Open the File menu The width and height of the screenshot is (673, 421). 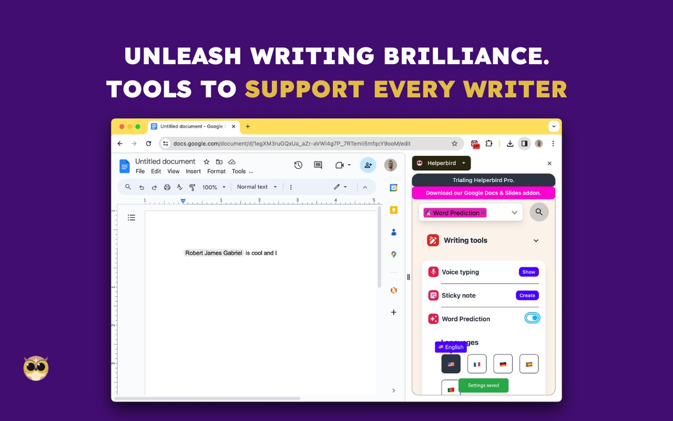click(140, 172)
